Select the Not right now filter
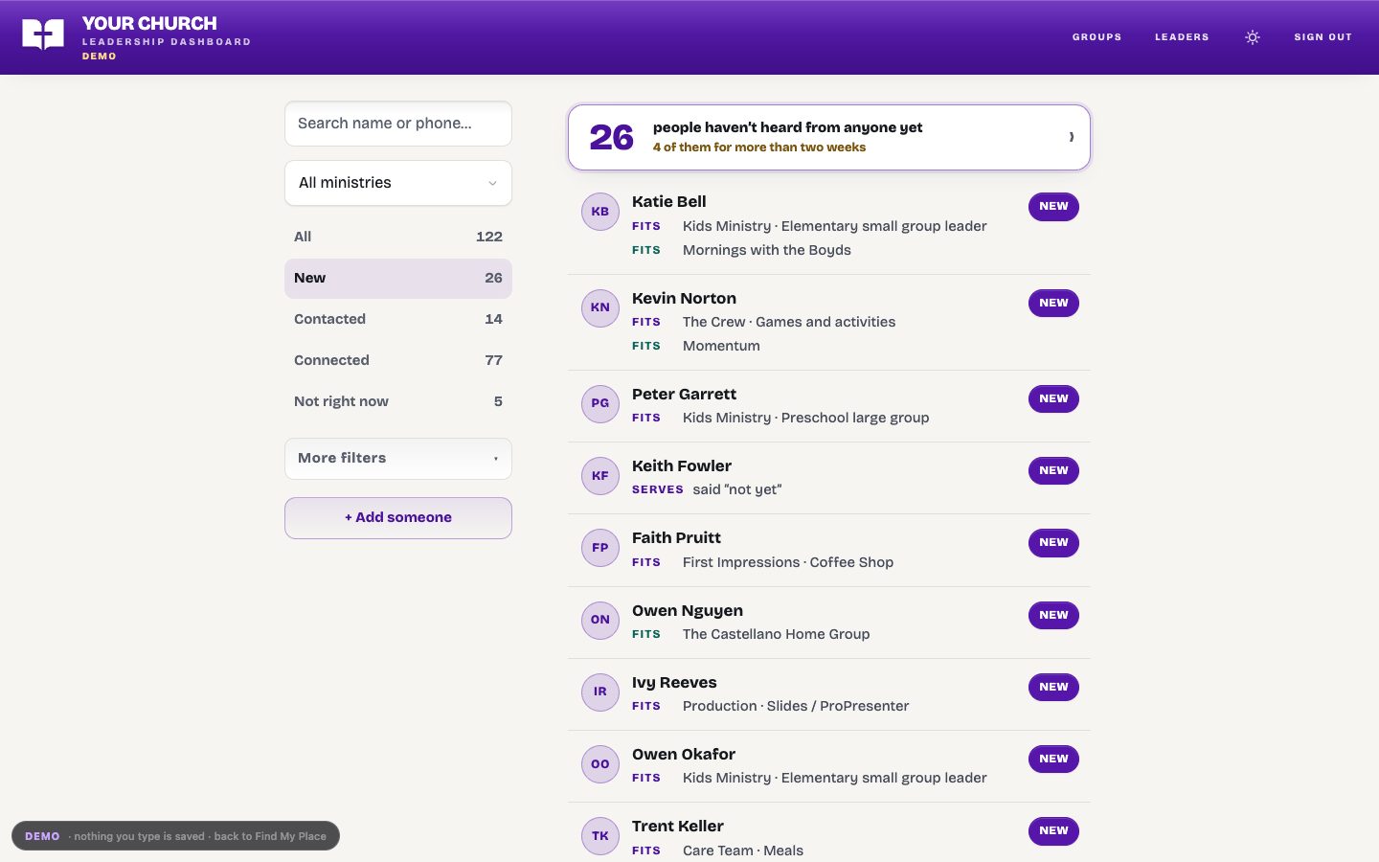This screenshot has width=1379, height=862. pos(398,401)
